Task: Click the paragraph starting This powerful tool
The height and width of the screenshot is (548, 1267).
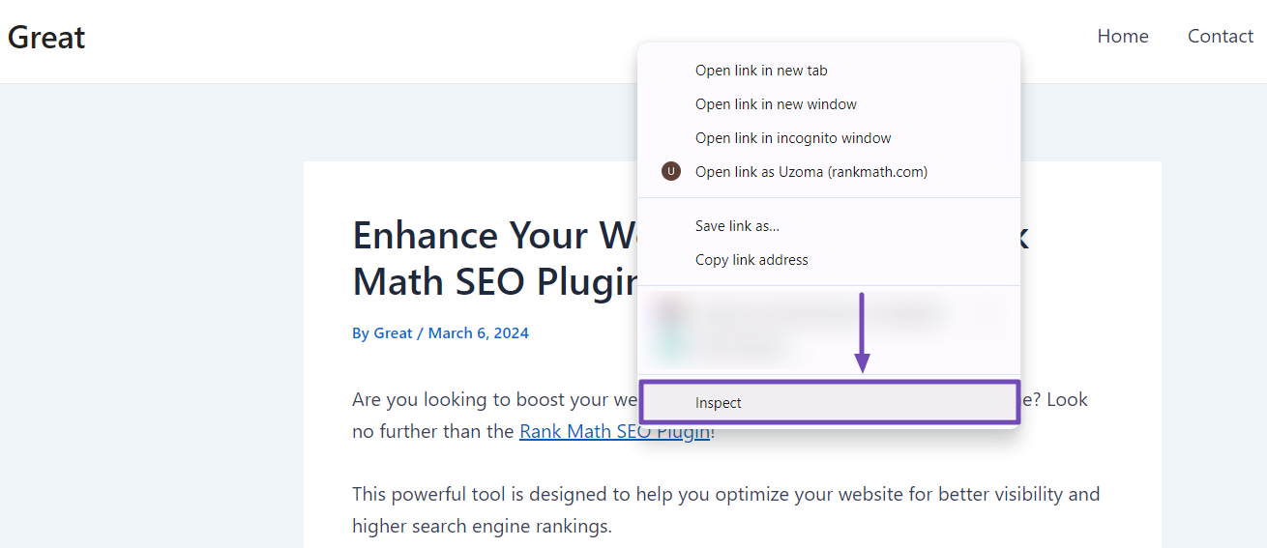Action: pos(725,510)
